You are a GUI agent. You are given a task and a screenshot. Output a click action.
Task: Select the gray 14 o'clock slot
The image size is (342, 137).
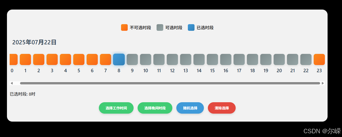click(x=199, y=59)
